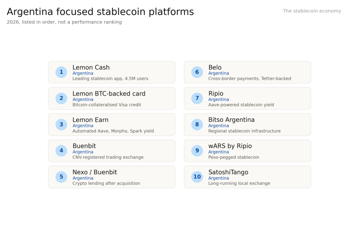Click the number 1 badge beside Lemon Cash
The width and height of the screenshot is (348, 231).
click(x=61, y=72)
